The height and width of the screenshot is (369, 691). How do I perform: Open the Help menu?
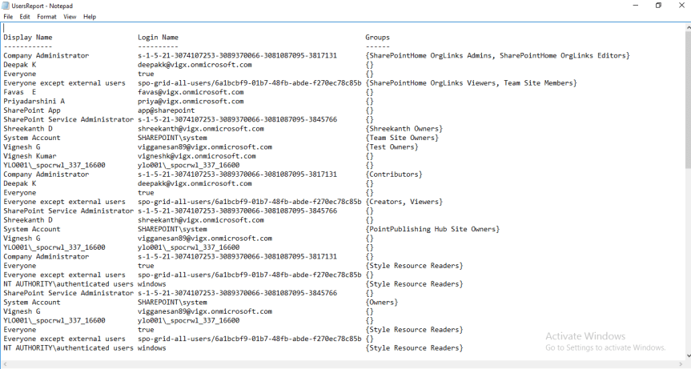click(x=90, y=16)
